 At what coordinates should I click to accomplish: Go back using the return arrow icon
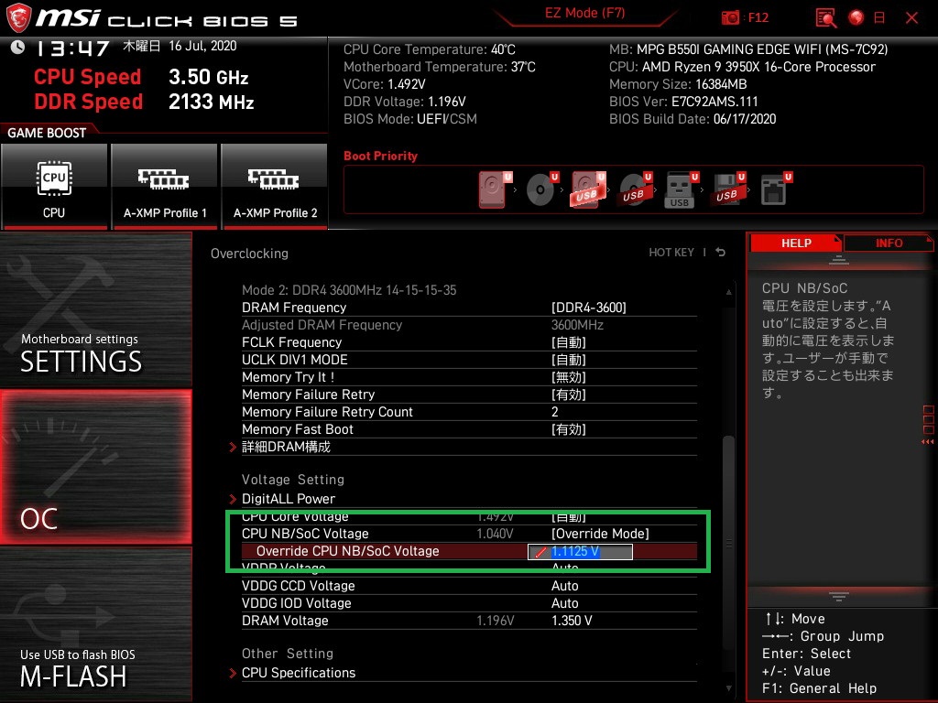click(720, 253)
